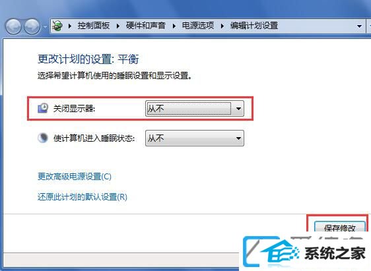Click the Control Panel icon in address bar

(x=57, y=26)
